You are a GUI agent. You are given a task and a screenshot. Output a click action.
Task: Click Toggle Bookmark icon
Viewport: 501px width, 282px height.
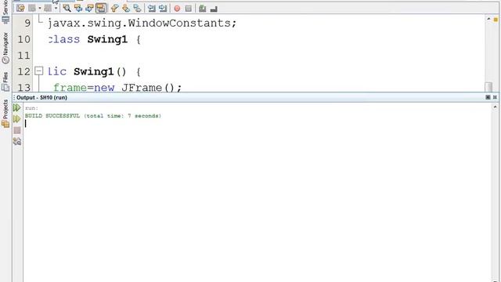click(138, 9)
